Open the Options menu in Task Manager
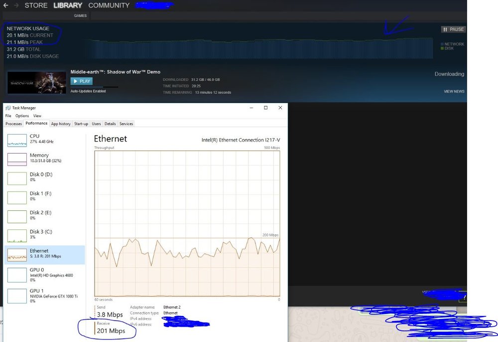Image resolution: width=498 pixels, height=342 pixels. pos(22,116)
